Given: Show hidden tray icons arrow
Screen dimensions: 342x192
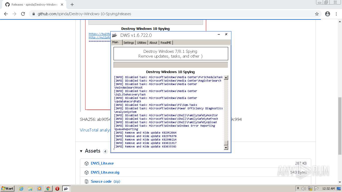Looking at the screenshot, I should click(298, 188).
